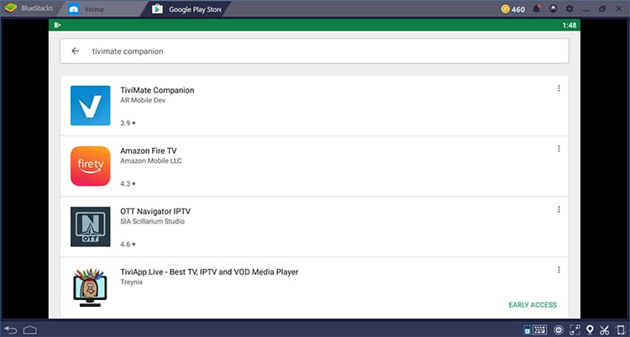The width and height of the screenshot is (630, 337).
Task: Click the Android back button in bottom bar
Action: 11,330
